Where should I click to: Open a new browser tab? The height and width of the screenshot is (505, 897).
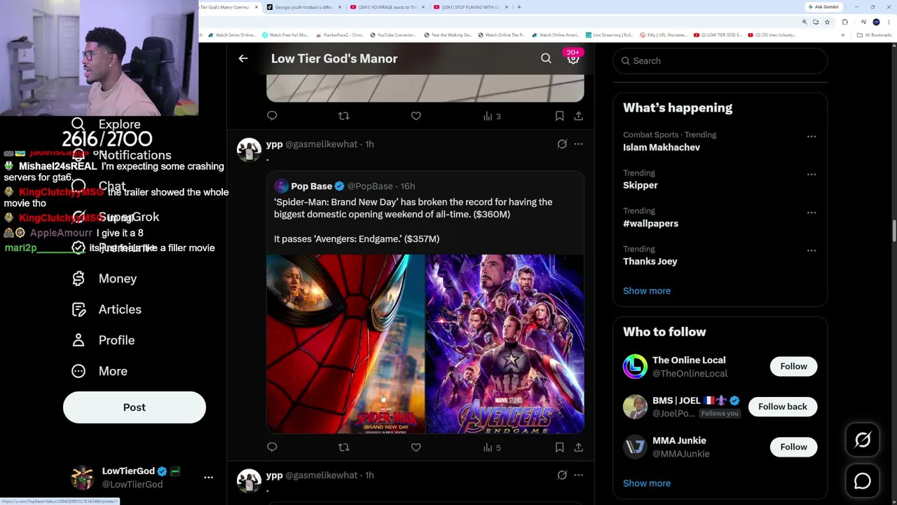519,7
